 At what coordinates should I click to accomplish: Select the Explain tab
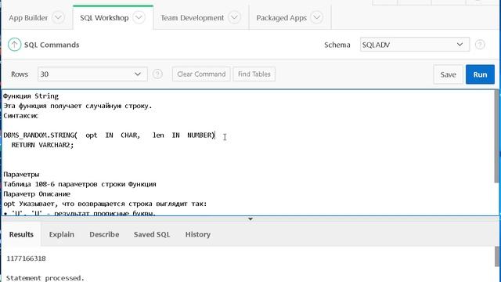coord(61,234)
